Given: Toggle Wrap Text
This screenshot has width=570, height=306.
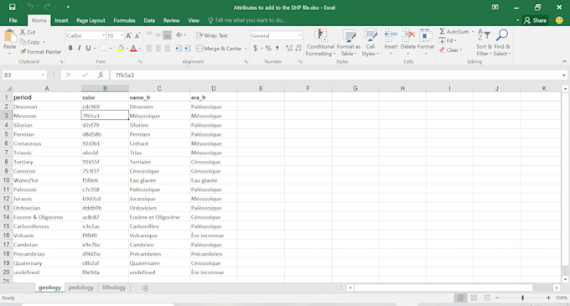Looking at the screenshot, I should pos(212,35).
